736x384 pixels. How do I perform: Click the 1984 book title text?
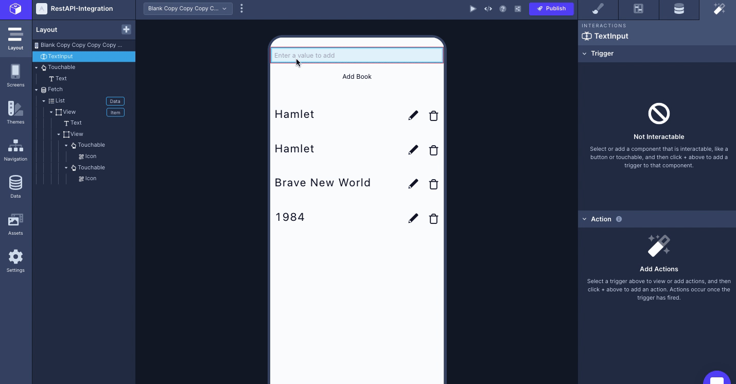tap(290, 217)
